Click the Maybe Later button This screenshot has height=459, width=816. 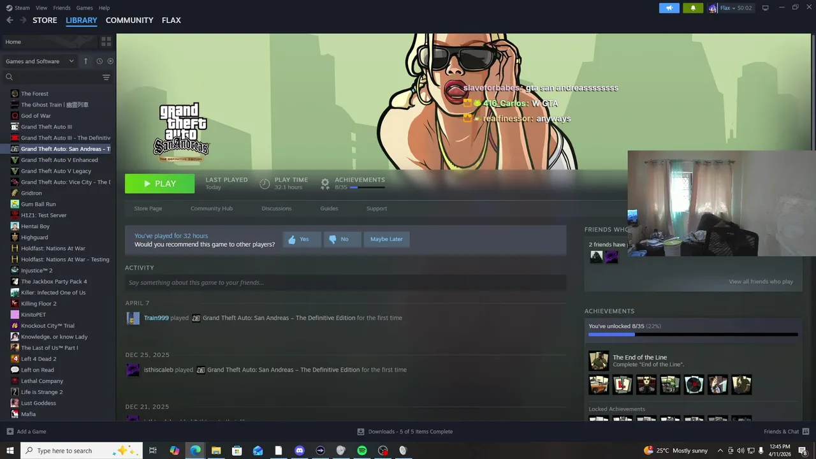pos(386,239)
